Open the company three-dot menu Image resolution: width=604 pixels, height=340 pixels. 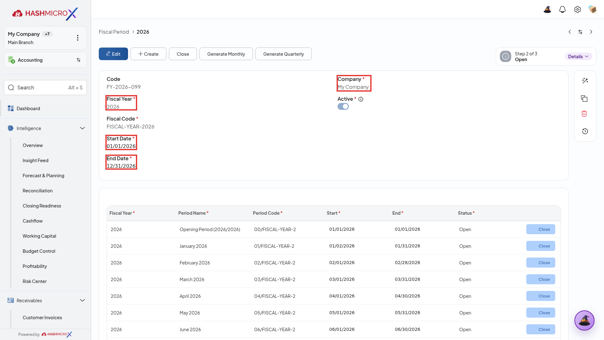pyautogui.click(x=78, y=38)
